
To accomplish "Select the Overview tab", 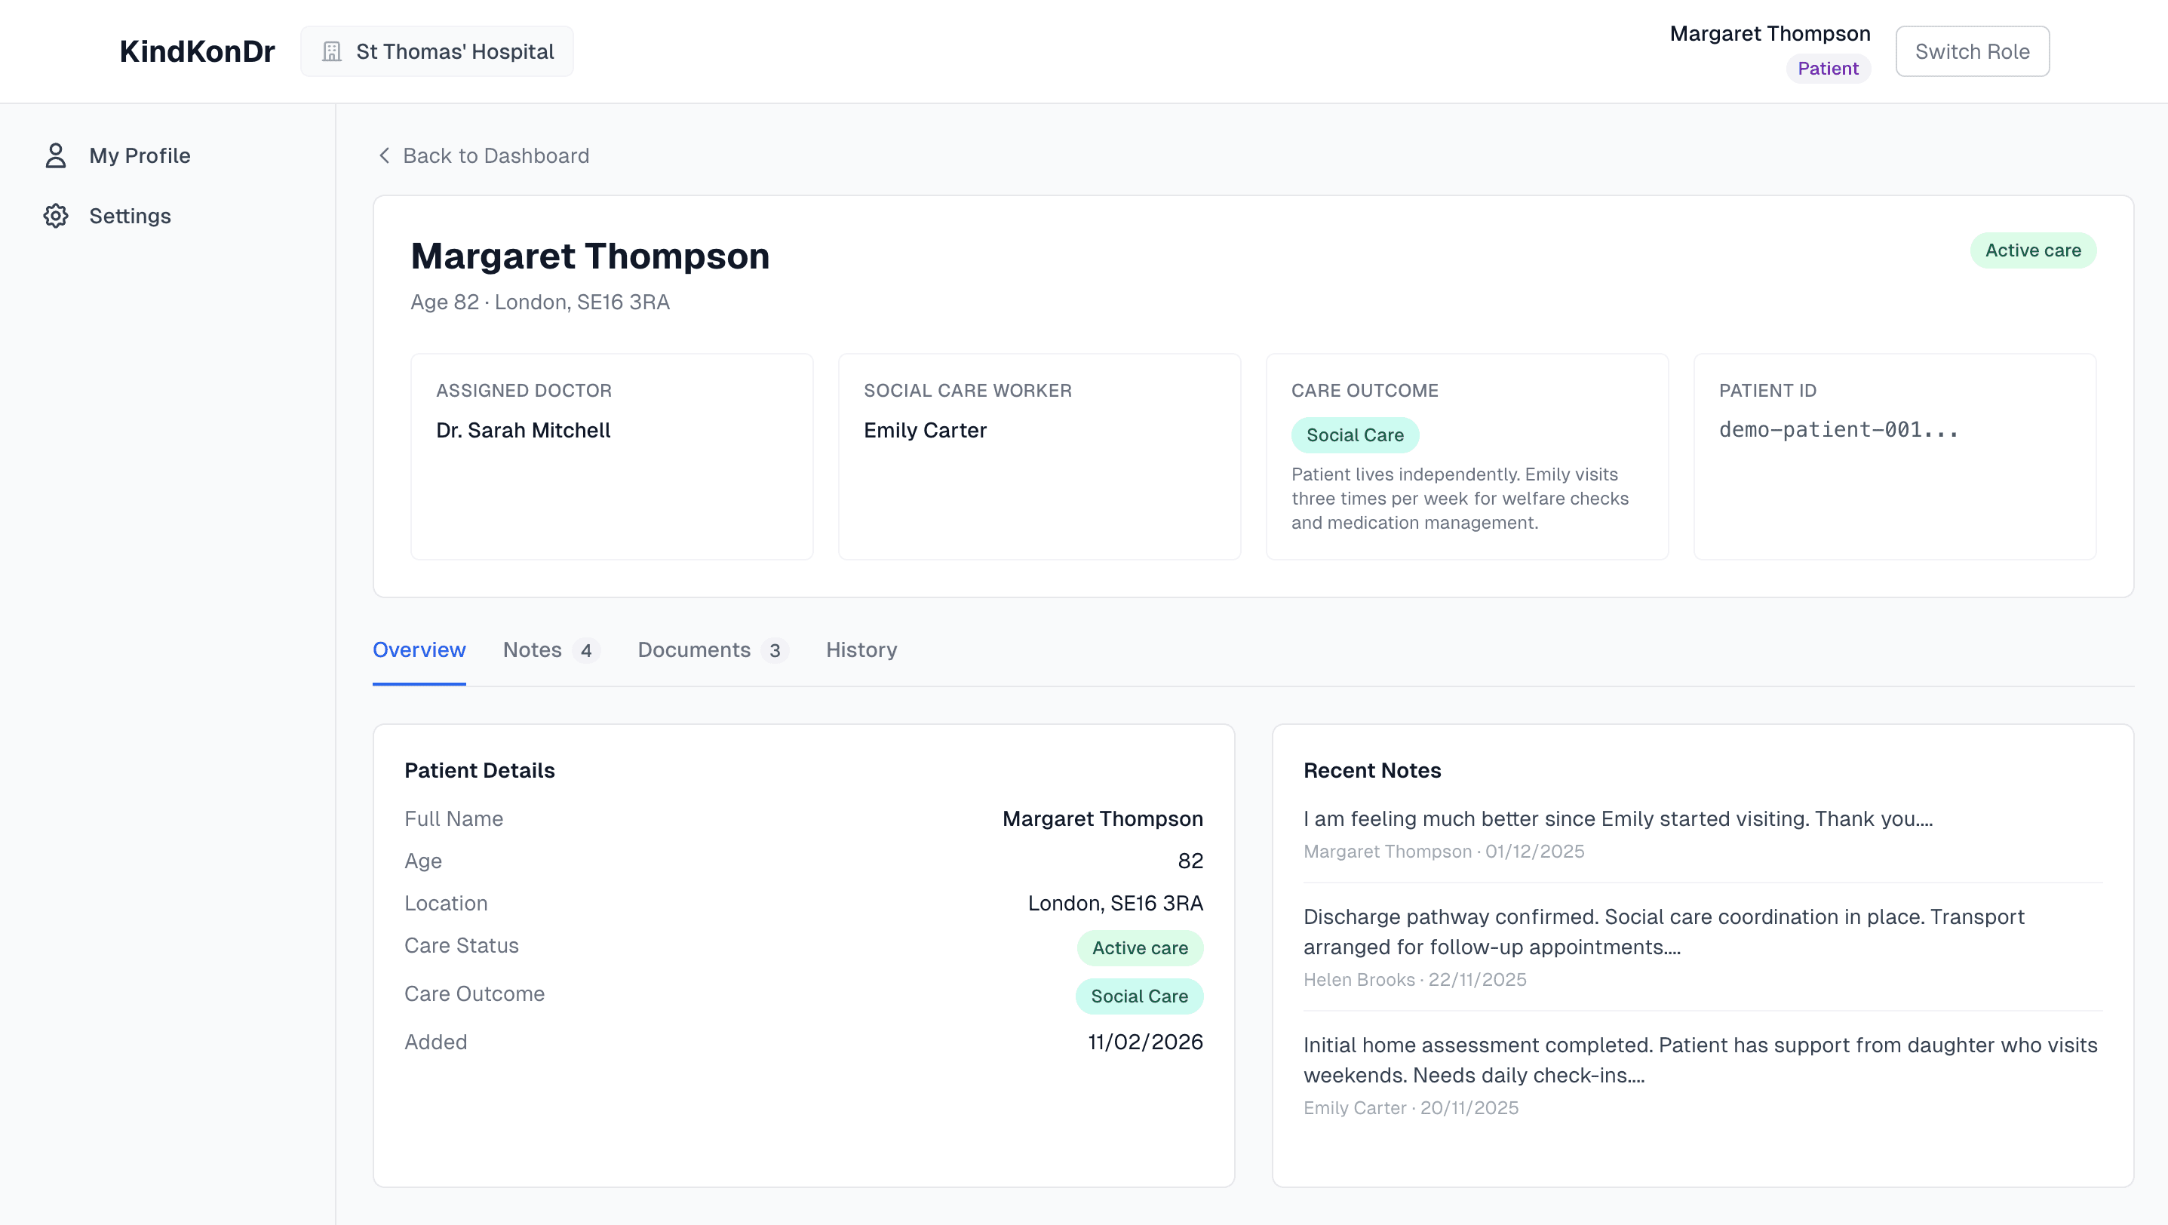I will click(418, 649).
